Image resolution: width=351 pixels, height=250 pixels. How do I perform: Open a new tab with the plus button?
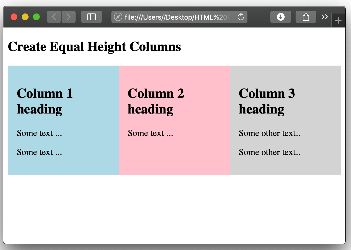(x=338, y=20)
